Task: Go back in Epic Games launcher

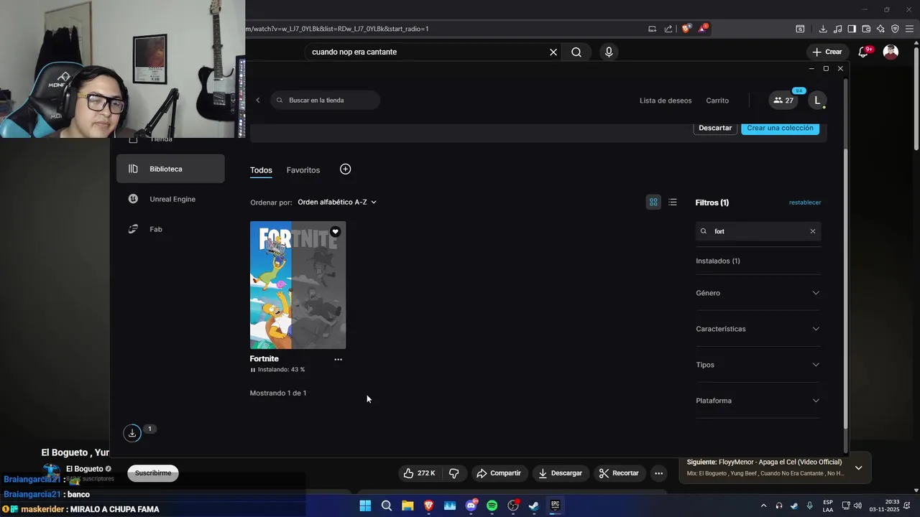Action: (258, 100)
